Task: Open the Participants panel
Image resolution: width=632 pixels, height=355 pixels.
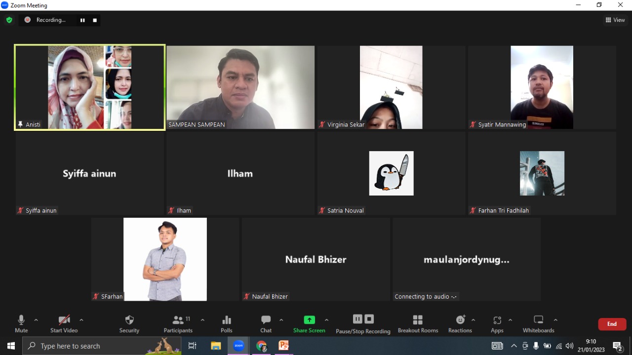Action: 178,323
